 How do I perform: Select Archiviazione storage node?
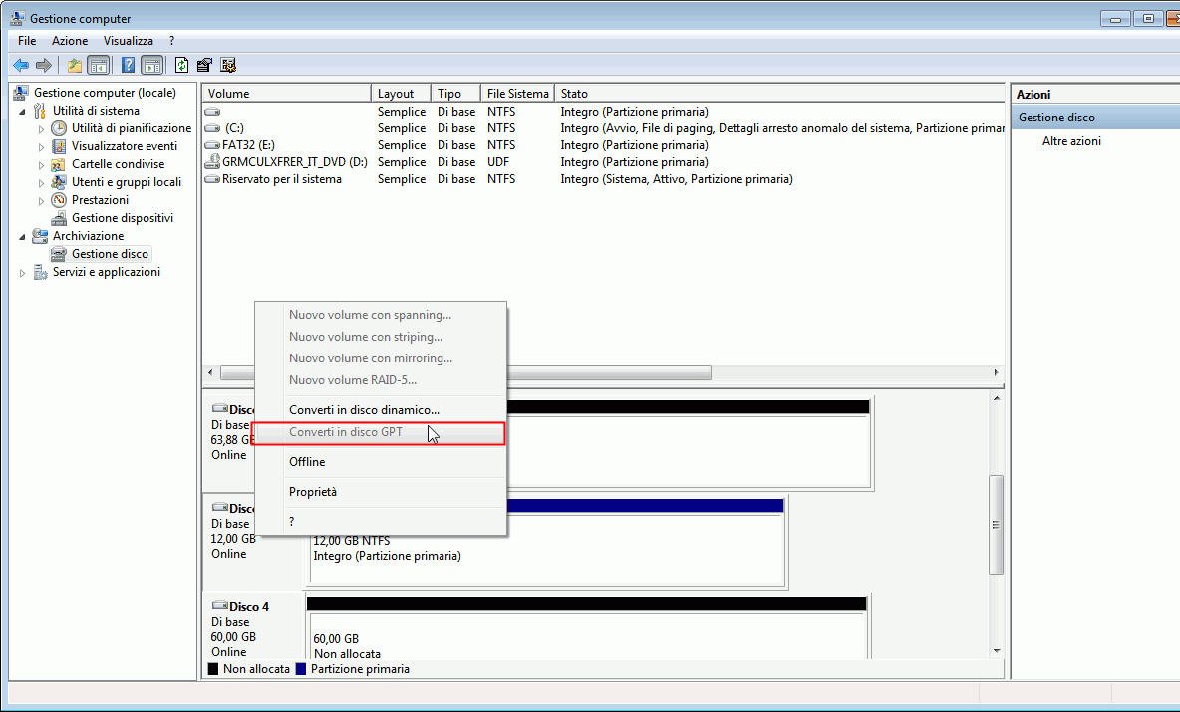(x=88, y=236)
